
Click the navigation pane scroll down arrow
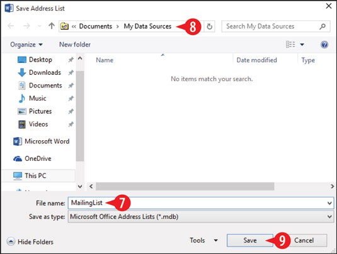(x=80, y=186)
